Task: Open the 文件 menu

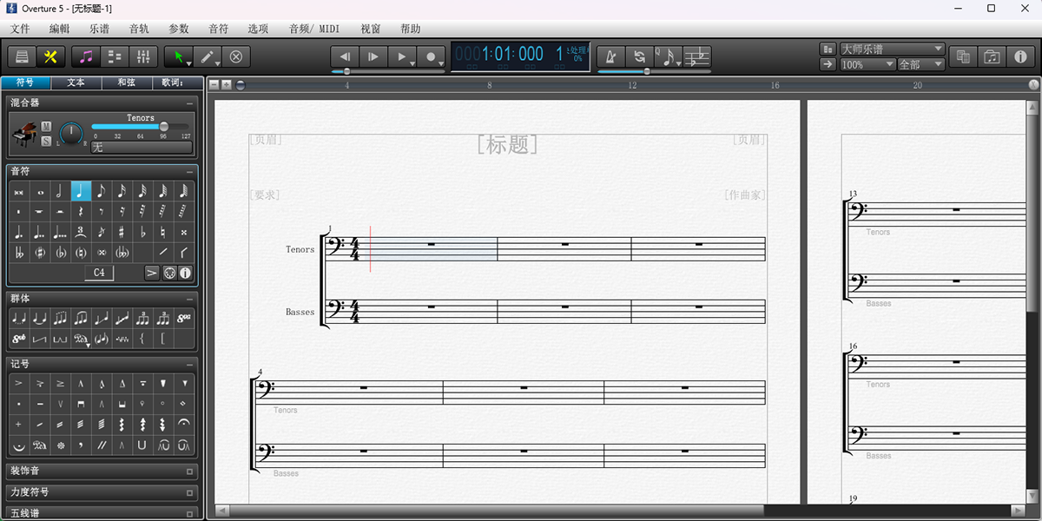Action: click(x=19, y=28)
